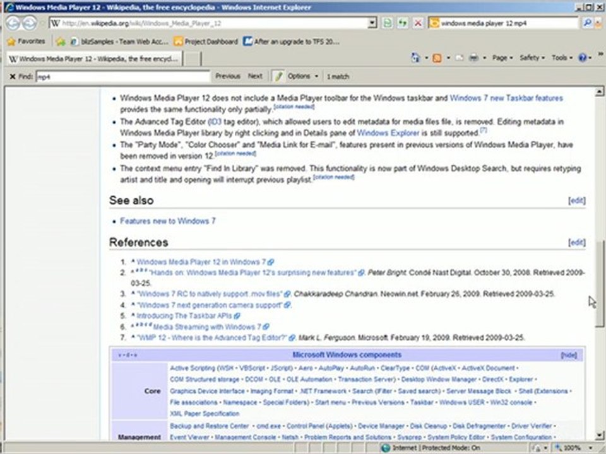606x454 pixels.
Task: Open the Tools menu
Action: [x=562, y=58]
